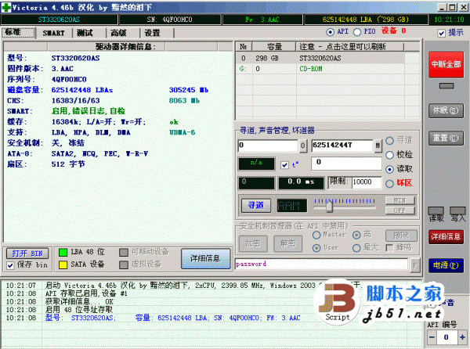
Task: Click the end LBA field 625142447
Action: [342, 146]
